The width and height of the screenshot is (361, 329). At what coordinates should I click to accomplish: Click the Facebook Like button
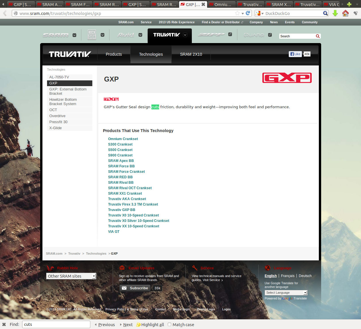click(x=295, y=54)
